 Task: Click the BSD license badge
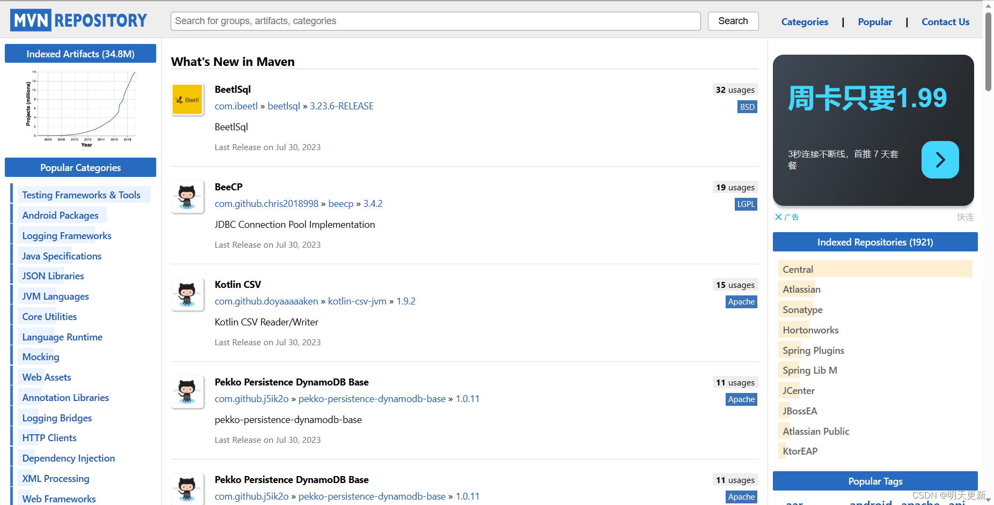point(747,107)
